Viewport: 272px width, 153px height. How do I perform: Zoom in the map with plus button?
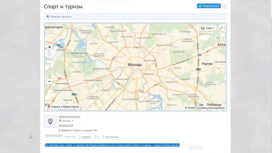click(49, 47)
